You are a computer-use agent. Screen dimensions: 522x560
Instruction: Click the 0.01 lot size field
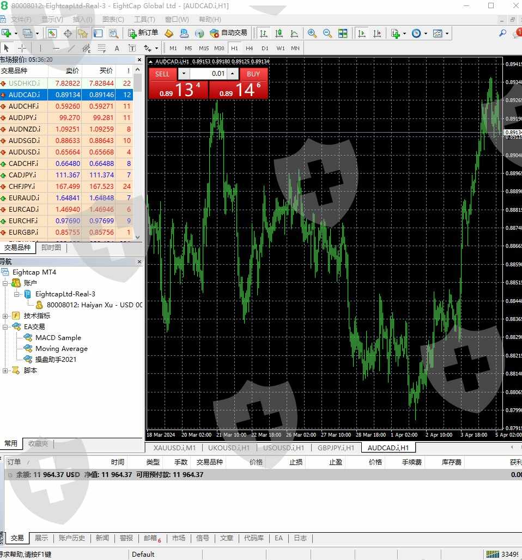pyautogui.click(x=208, y=74)
